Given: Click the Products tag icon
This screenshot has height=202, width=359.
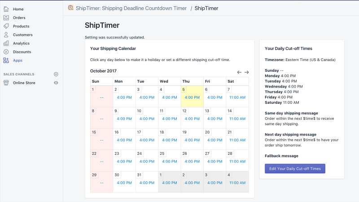Looking at the screenshot, I should [x=6, y=26].
